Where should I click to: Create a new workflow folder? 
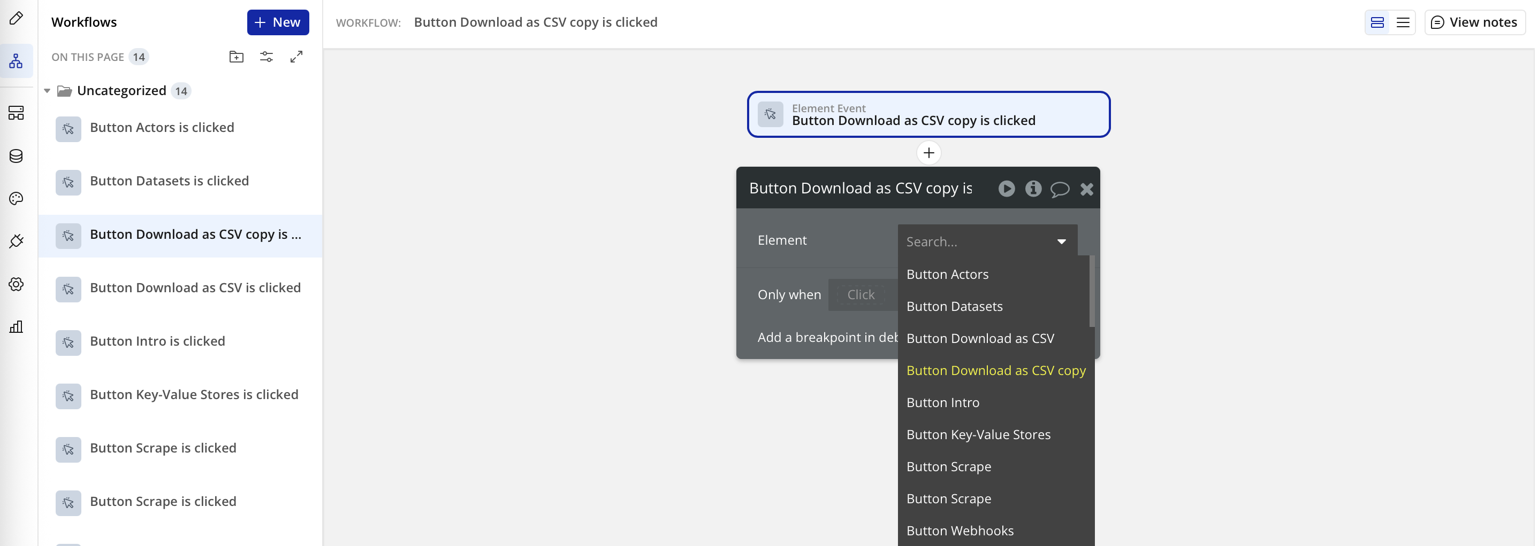click(237, 57)
